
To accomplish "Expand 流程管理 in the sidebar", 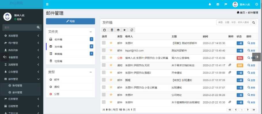I will [x=22, y=64].
